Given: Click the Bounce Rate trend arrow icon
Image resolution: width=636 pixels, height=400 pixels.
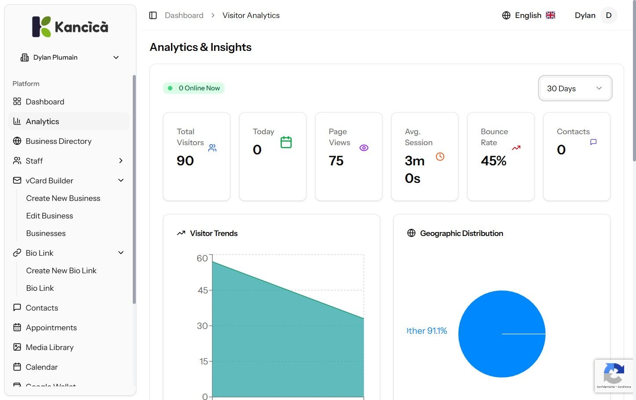Looking at the screenshot, I should pyautogui.click(x=516, y=148).
